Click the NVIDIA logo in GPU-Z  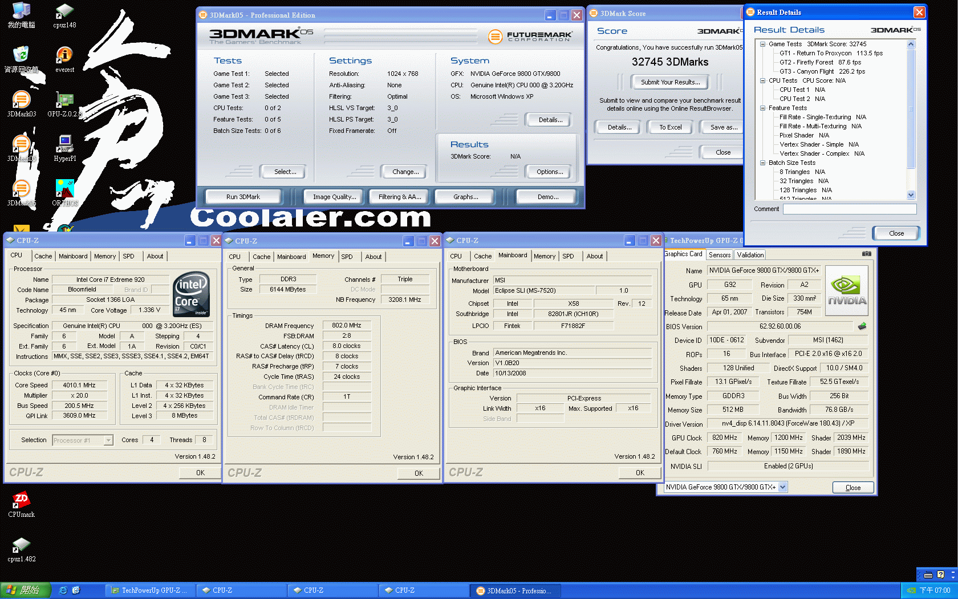[846, 290]
